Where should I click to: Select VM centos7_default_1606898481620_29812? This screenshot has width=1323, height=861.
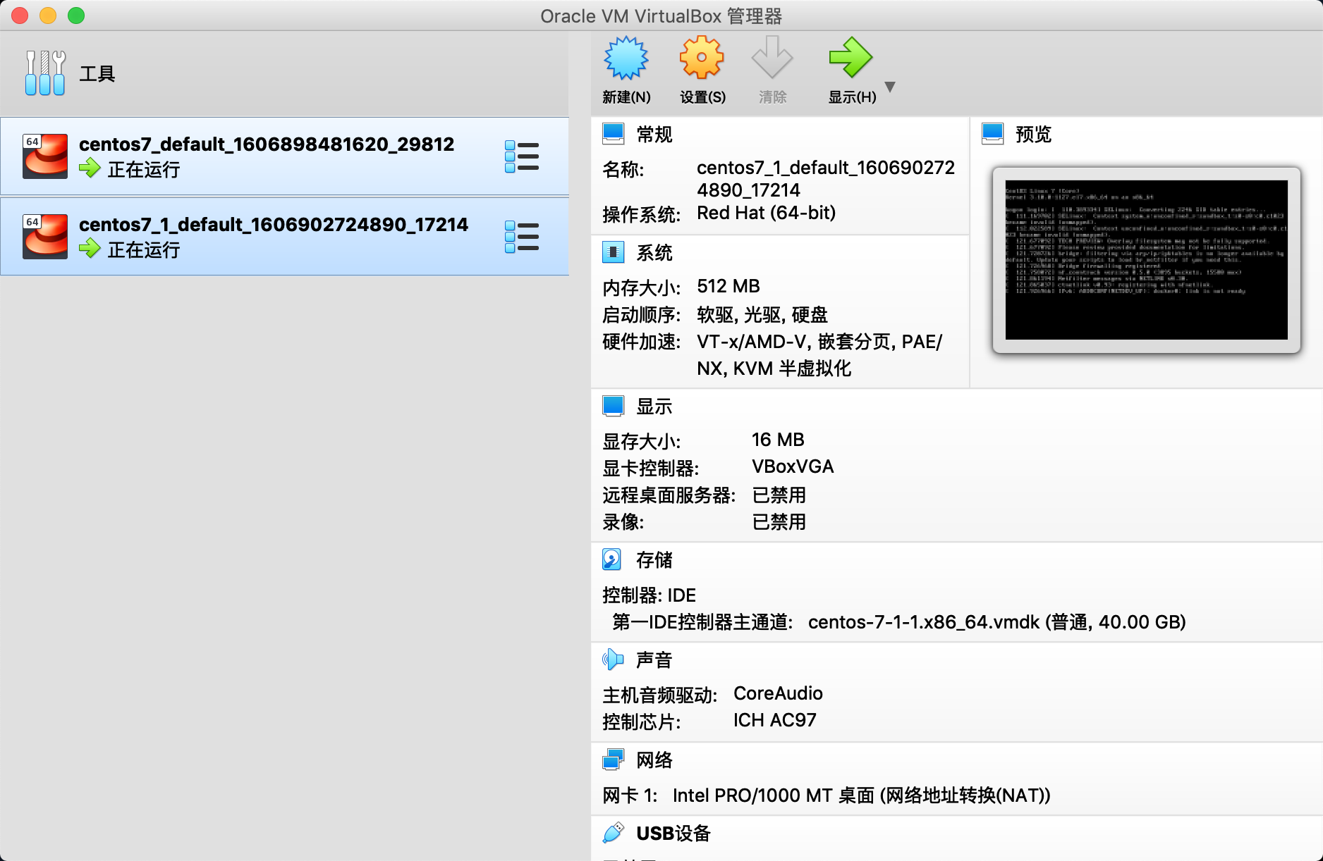pyautogui.click(x=284, y=156)
